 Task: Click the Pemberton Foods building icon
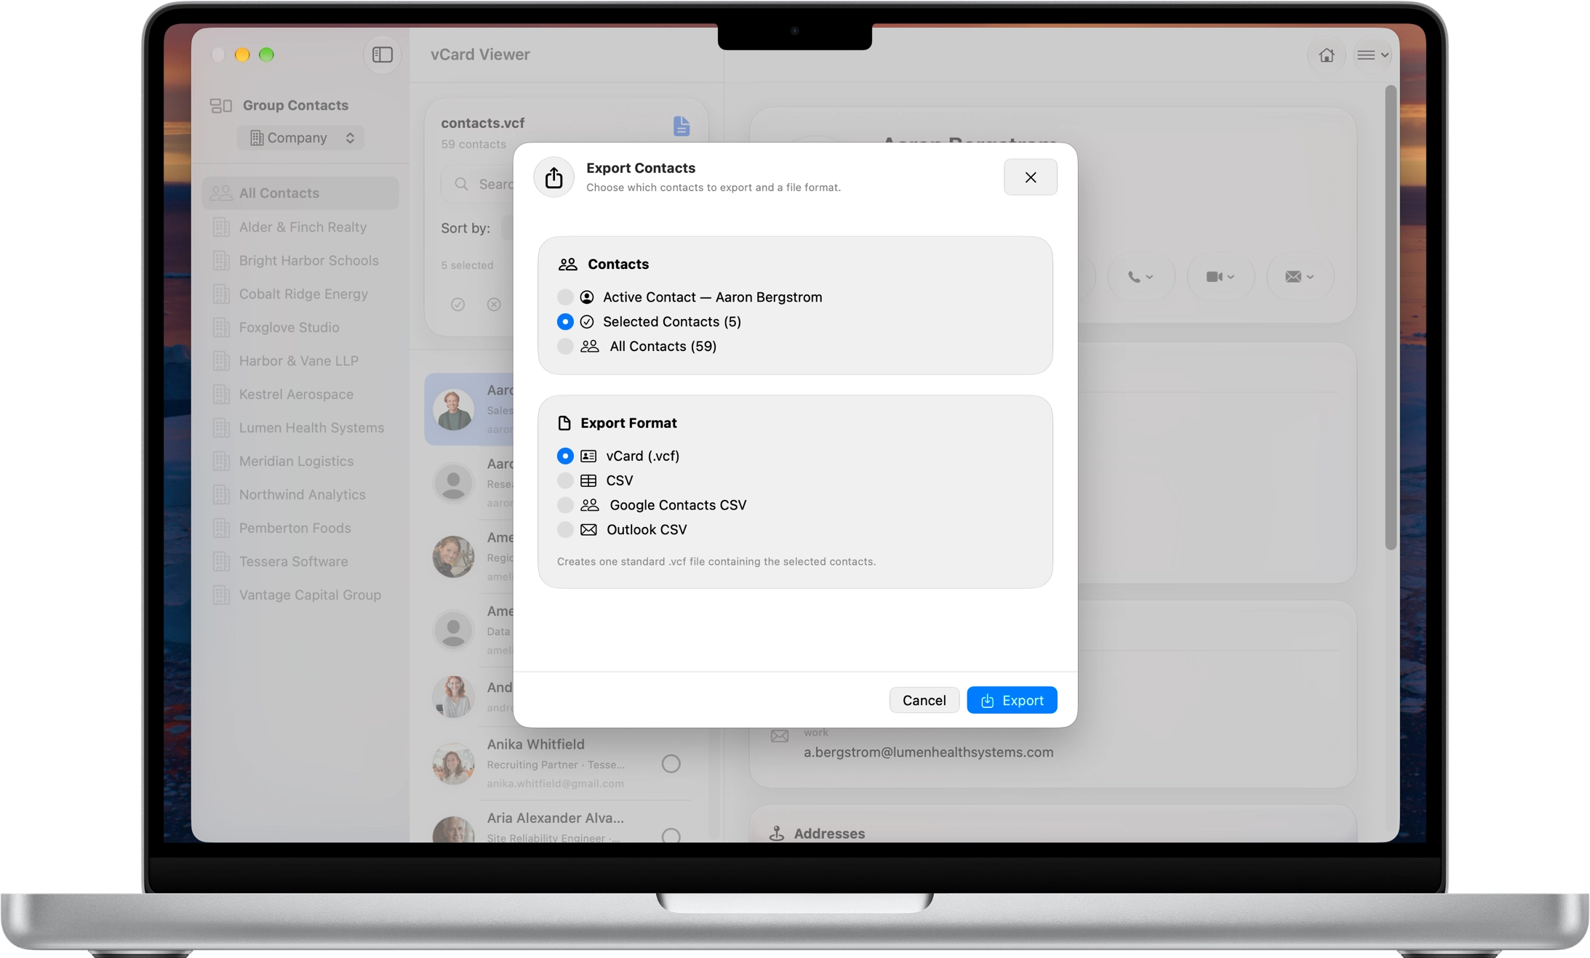click(221, 528)
